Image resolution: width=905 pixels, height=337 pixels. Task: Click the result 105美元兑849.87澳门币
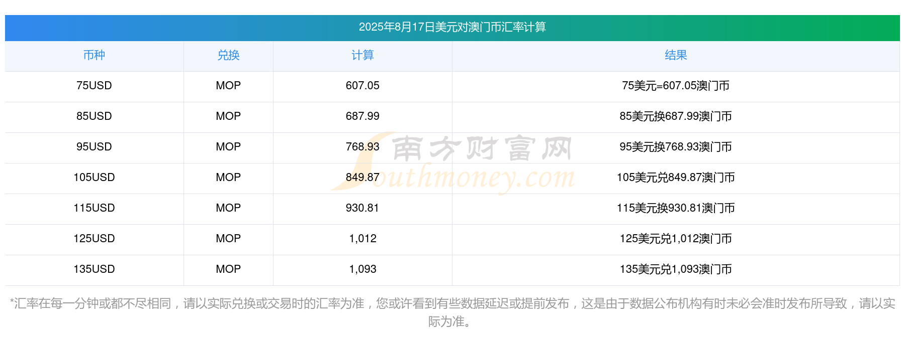coord(676,178)
